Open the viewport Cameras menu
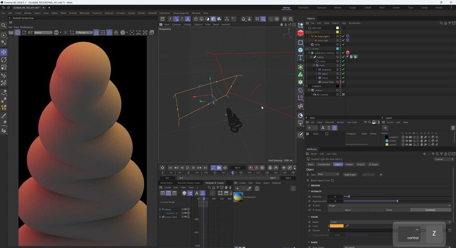This screenshot has height=248, width=456. [x=177, y=25]
